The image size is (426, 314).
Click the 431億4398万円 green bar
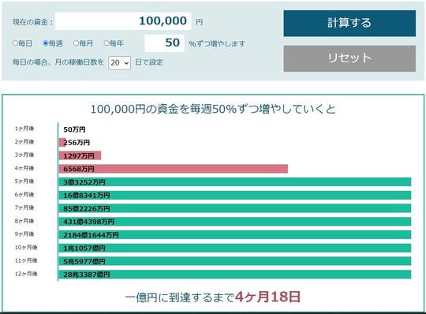(x=235, y=222)
